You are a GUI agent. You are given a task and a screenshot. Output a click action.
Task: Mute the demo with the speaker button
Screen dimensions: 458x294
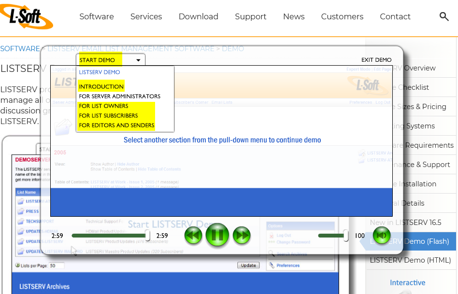pos(382,235)
